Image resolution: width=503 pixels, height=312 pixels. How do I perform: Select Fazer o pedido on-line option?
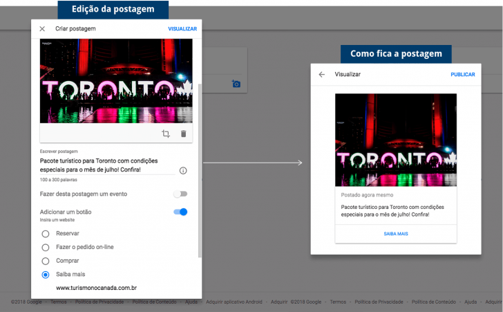pos(46,247)
